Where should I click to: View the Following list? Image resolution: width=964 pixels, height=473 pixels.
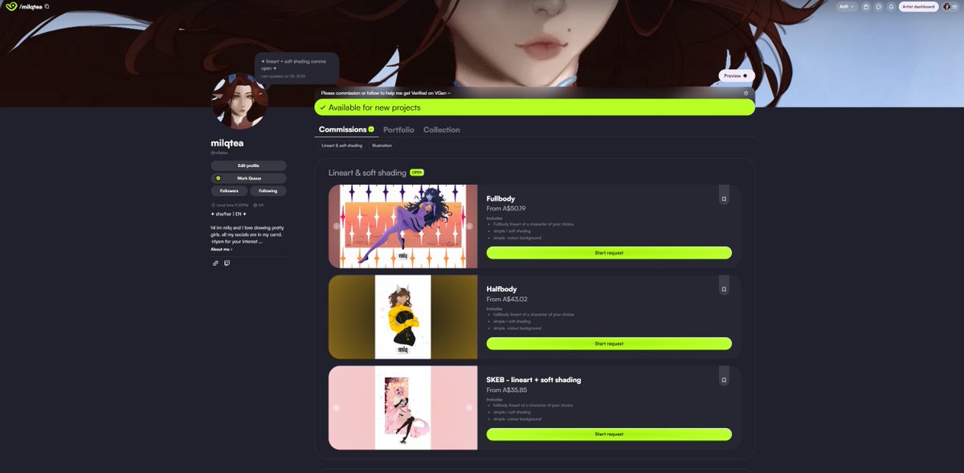click(268, 191)
